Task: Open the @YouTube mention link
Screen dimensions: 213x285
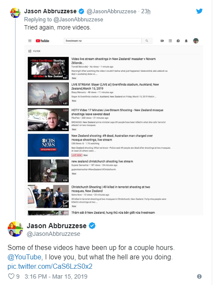Action: coord(24,257)
